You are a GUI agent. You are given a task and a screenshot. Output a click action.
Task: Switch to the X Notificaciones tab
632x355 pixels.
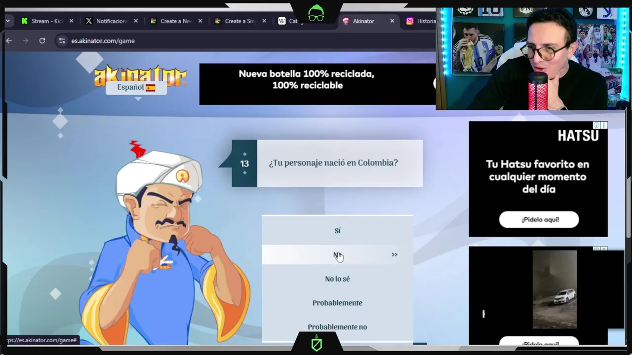112,21
